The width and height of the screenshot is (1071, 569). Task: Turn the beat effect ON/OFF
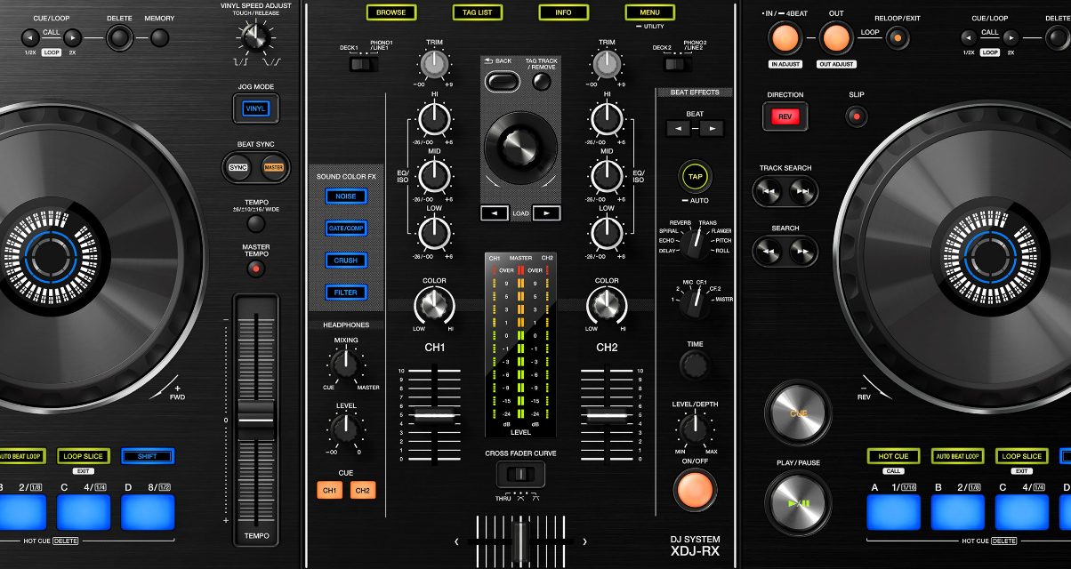pyautogui.click(x=695, y=490)
